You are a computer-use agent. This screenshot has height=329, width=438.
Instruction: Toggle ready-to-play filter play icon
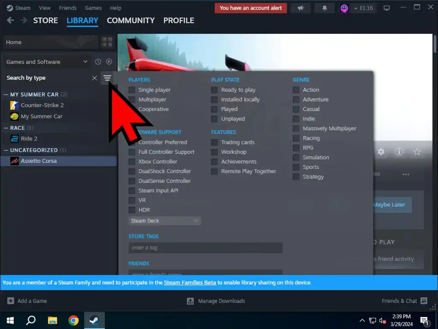[109, 62]
